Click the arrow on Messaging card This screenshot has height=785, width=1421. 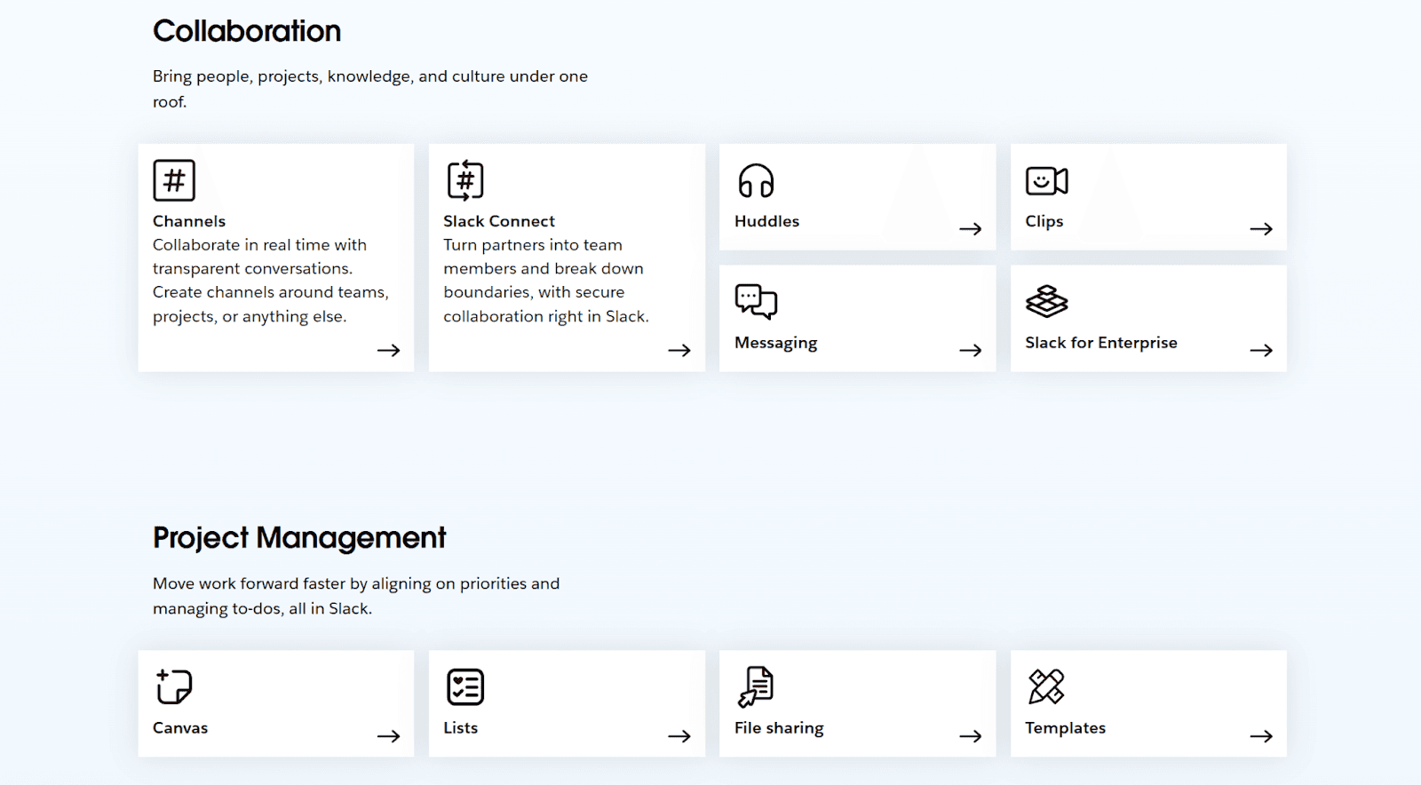[x=970, y=350]
